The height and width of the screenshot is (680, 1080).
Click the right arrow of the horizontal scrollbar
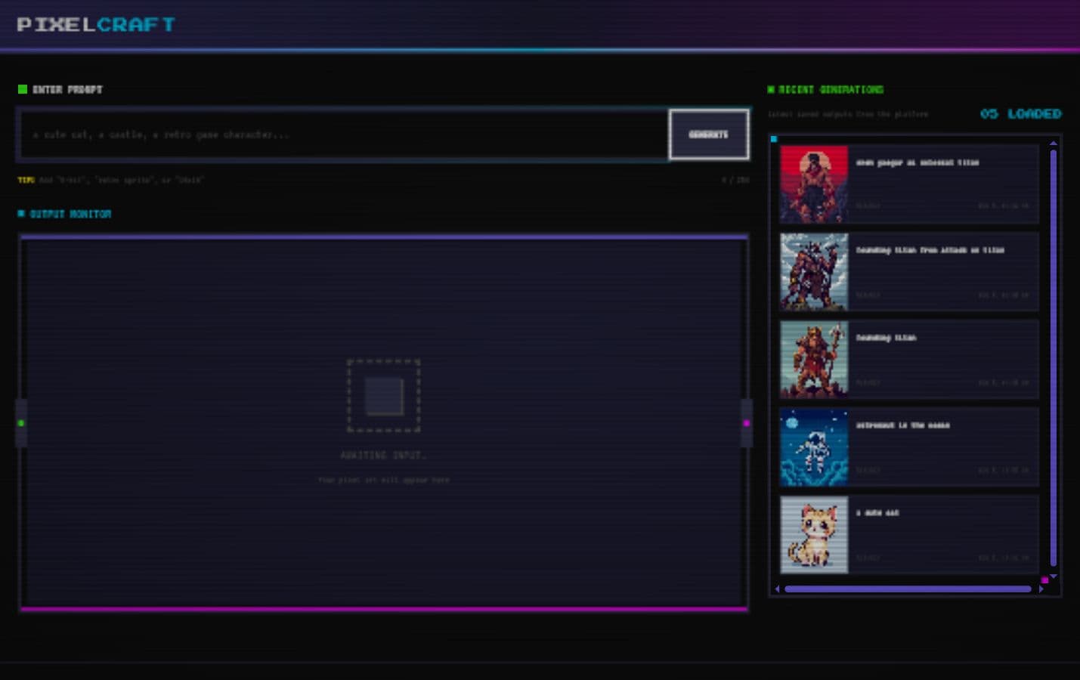click(1041, 589)
